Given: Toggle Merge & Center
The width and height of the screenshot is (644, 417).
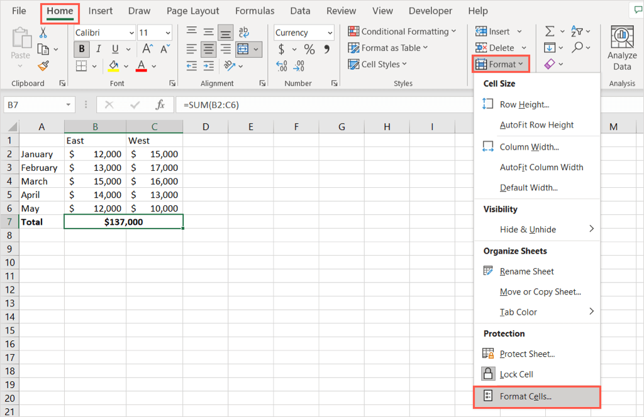Looking at the screenshot, I should [243, 49].
